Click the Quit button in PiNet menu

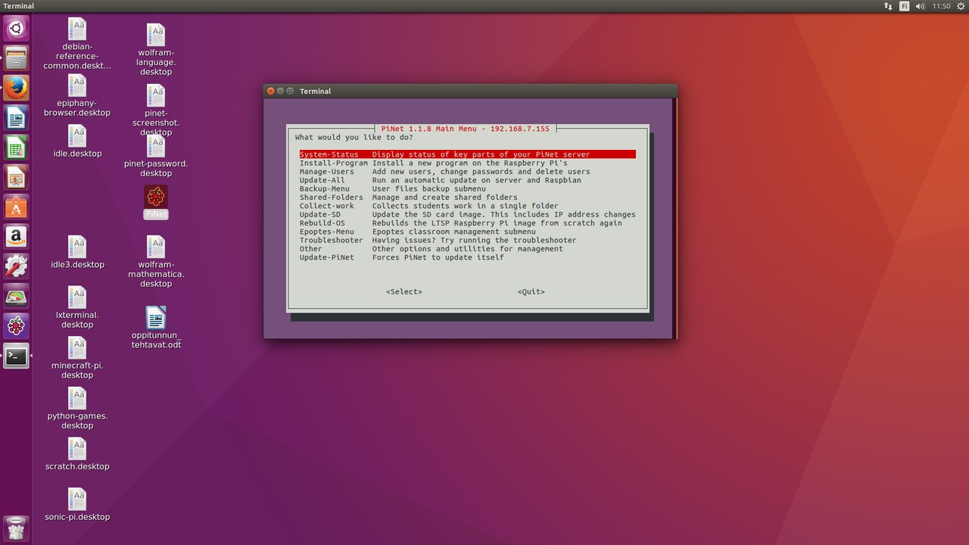click(x=531, y=291)
